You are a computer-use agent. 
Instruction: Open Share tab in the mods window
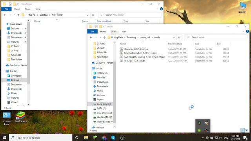[x=114, y=31]
